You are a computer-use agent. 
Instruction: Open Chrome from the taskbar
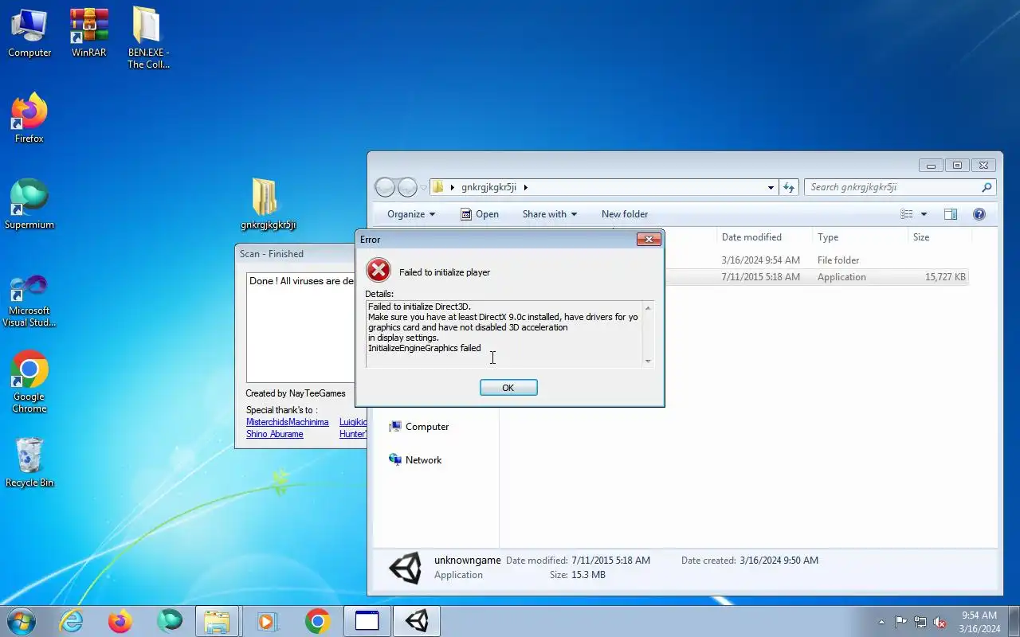pos(317,621)
